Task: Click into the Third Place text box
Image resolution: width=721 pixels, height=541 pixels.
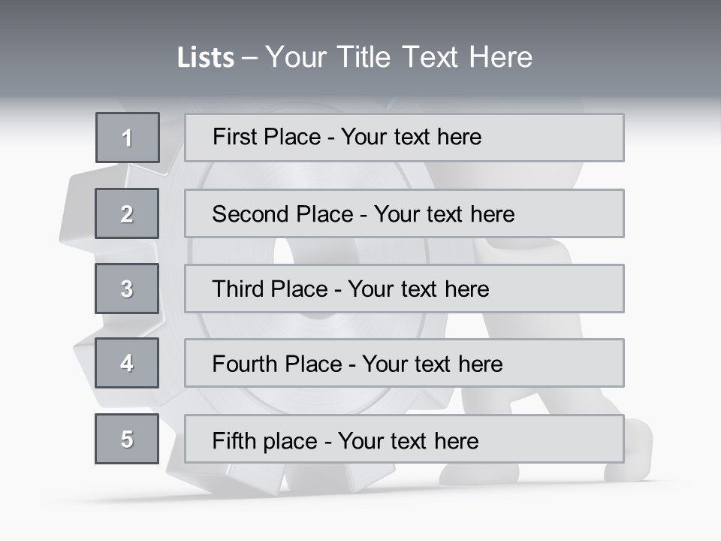Action: point(404,289)
